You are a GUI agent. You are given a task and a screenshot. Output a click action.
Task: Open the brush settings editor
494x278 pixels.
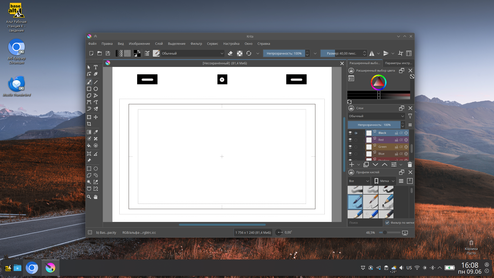point(147,53)
